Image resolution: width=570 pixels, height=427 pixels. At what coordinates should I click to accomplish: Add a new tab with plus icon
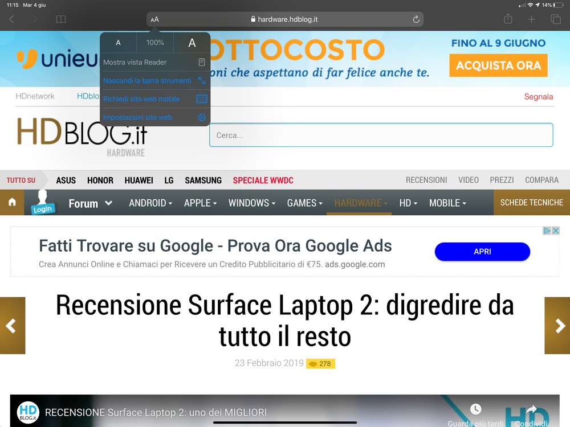point(531,19)
